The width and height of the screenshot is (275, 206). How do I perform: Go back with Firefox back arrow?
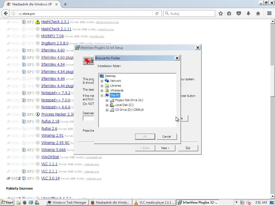[6, 13]
